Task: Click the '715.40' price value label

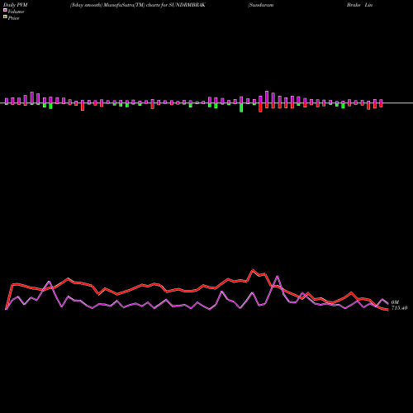Action: click(399, 308)
